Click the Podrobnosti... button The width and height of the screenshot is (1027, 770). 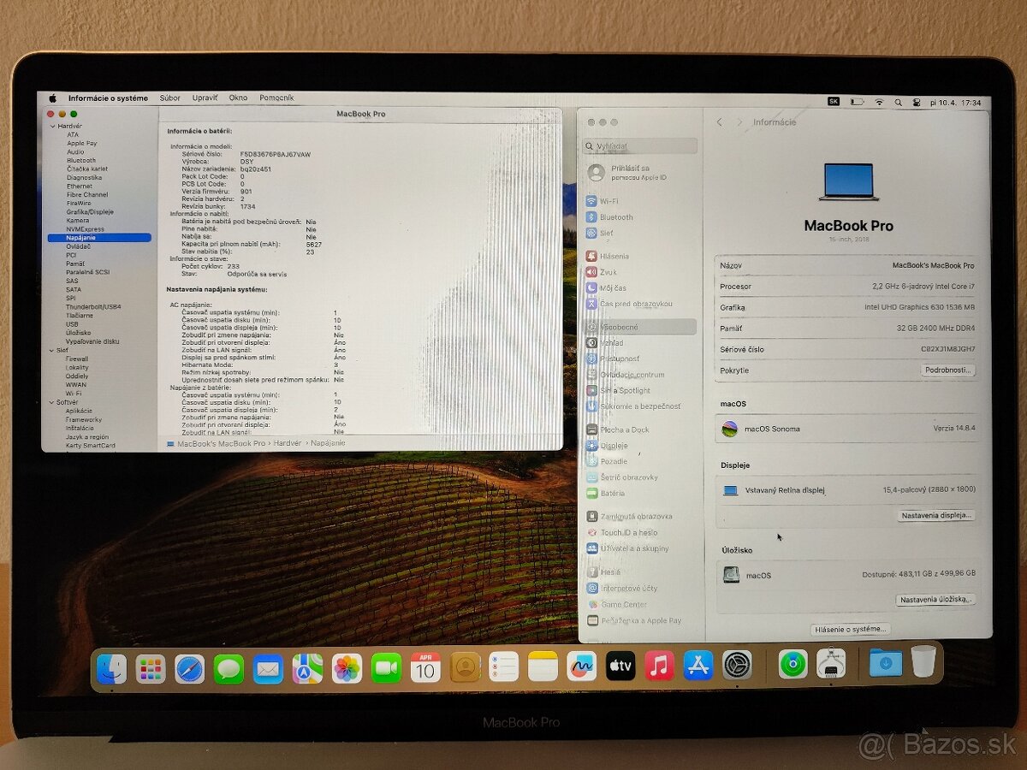click(948, 370)
